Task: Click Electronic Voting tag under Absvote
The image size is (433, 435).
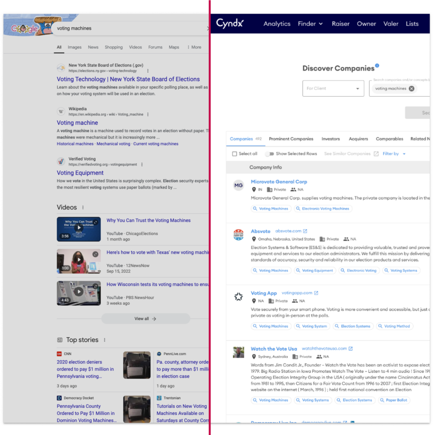Action: [359, 271]
